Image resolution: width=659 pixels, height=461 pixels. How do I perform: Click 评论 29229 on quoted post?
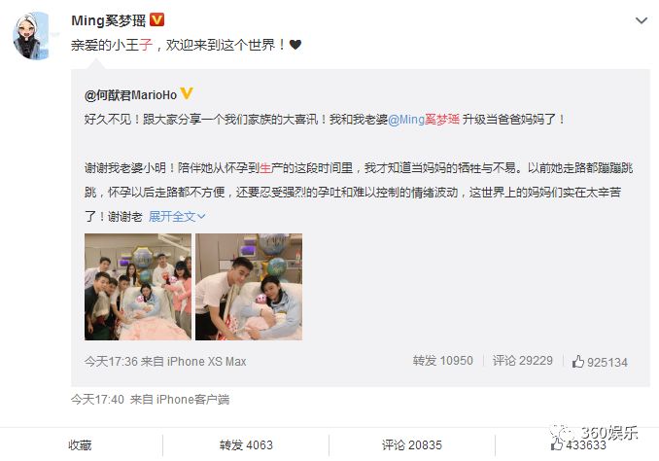pos(522,361)
